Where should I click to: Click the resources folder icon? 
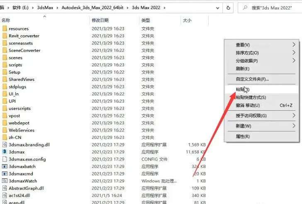pos(5,29)
